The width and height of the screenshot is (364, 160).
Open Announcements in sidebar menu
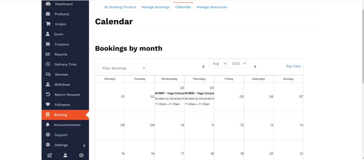click(x=67, y=125)
